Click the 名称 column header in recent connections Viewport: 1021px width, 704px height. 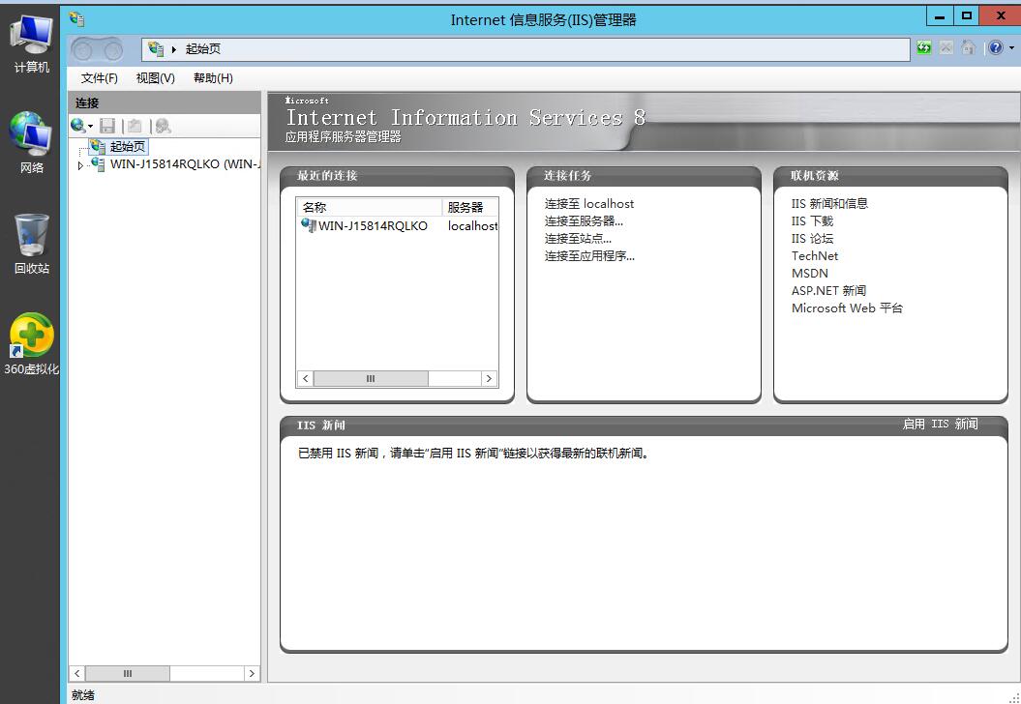368,207
